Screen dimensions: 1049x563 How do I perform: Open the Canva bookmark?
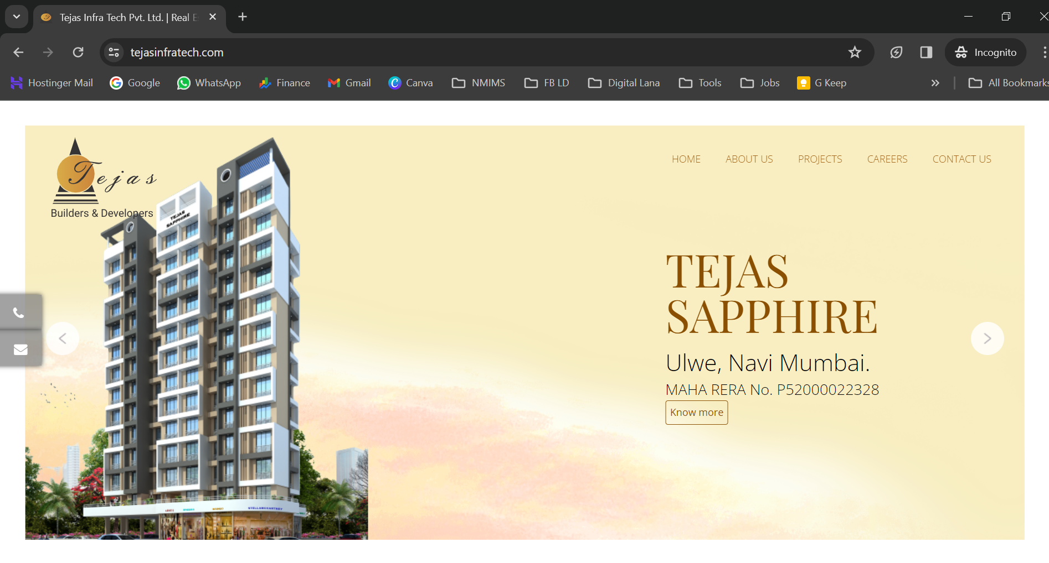click(x=410, y=83)
